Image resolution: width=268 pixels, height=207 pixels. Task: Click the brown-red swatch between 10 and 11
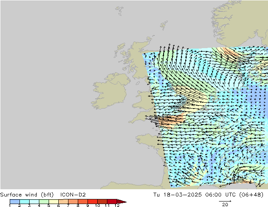coord(102,202)
